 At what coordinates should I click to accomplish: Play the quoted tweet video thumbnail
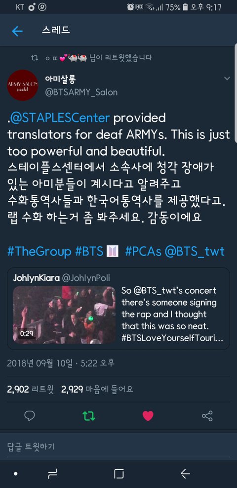click(x=64, y=315)
